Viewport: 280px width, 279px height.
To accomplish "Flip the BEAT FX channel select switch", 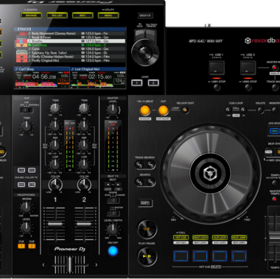I will point(113,213).
